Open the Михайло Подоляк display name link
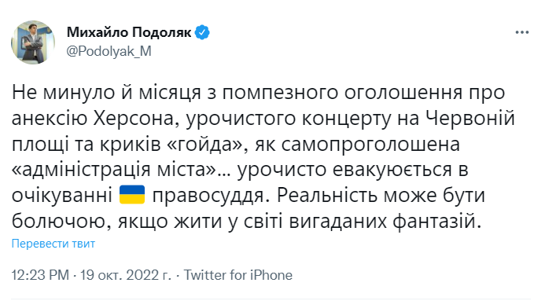 (129, 32)
